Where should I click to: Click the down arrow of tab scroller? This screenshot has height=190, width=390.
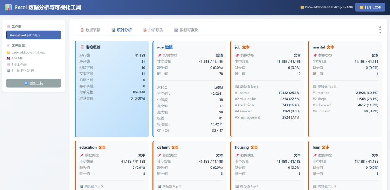[380, 32]
